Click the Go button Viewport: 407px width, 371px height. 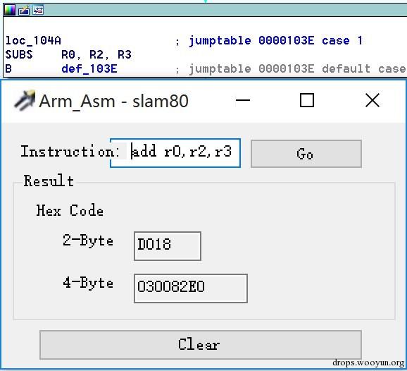306,154
